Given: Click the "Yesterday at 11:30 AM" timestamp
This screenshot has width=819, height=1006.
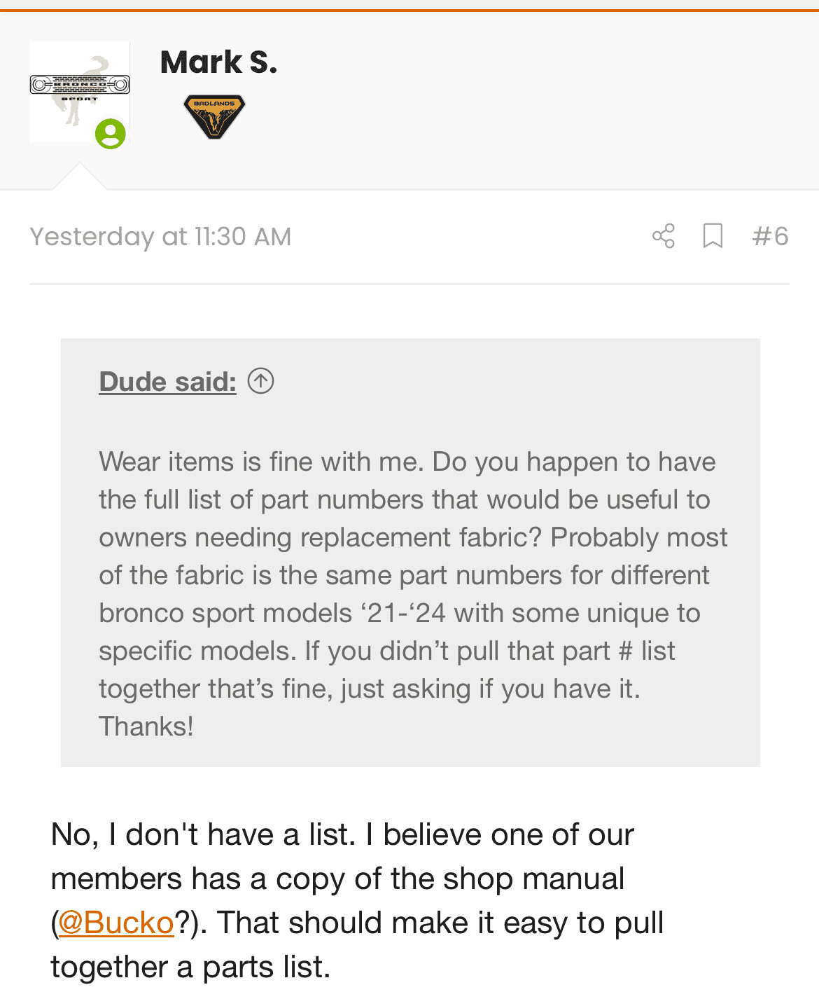Looking at the screenshot, I should [x=160, y=237].
